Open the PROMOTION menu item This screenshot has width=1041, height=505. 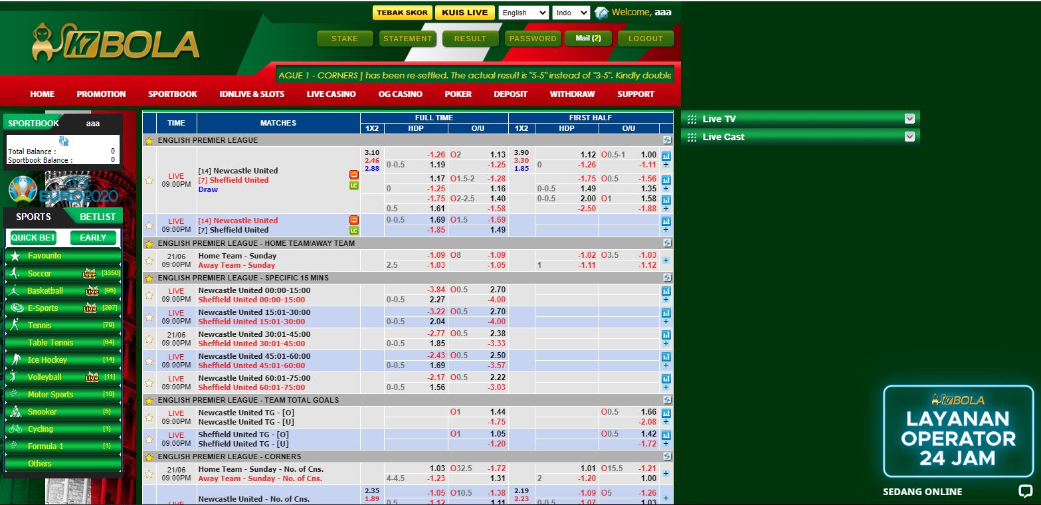pyautogui.click(x=101, y=94)
